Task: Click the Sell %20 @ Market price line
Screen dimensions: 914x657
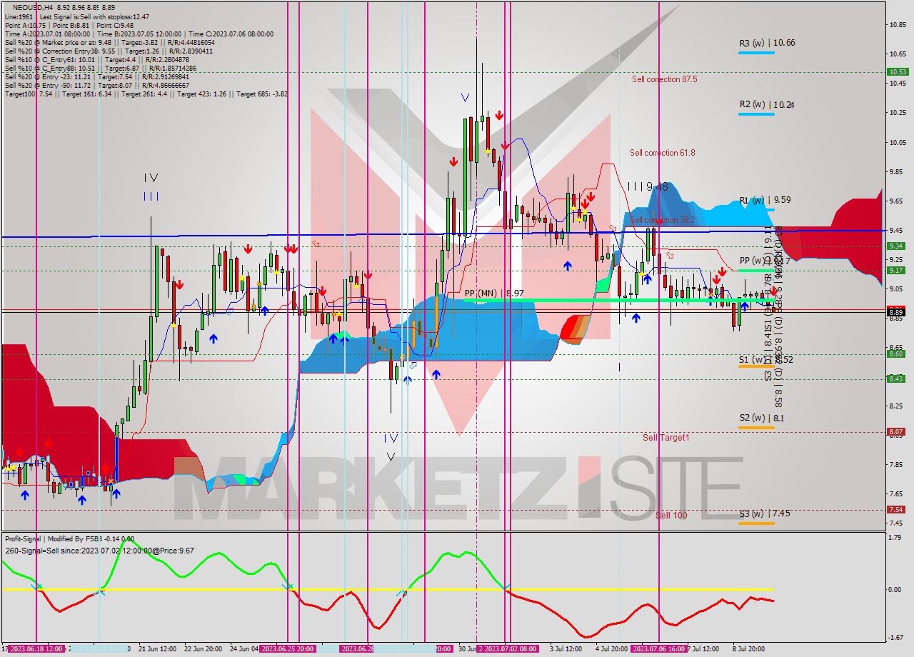Action: pos(110,43)
